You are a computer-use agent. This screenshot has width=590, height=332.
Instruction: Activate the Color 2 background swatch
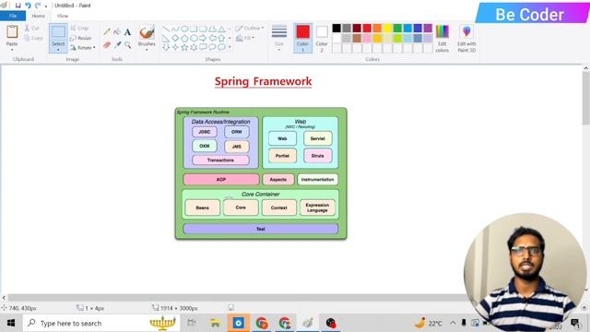coord(322,39)
